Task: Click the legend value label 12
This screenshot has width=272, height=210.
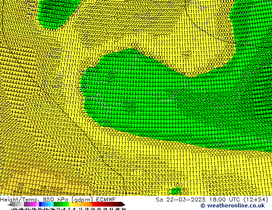Action: click(x=81, y=209)
